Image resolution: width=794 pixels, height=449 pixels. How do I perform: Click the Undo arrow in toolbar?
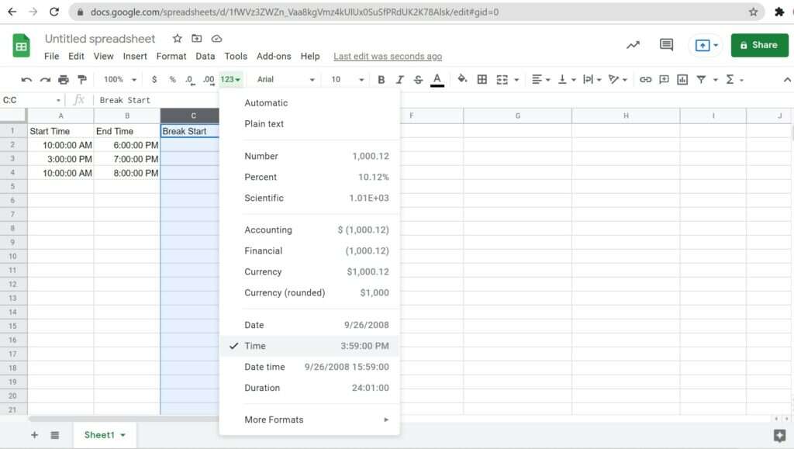tap(26, 79)
